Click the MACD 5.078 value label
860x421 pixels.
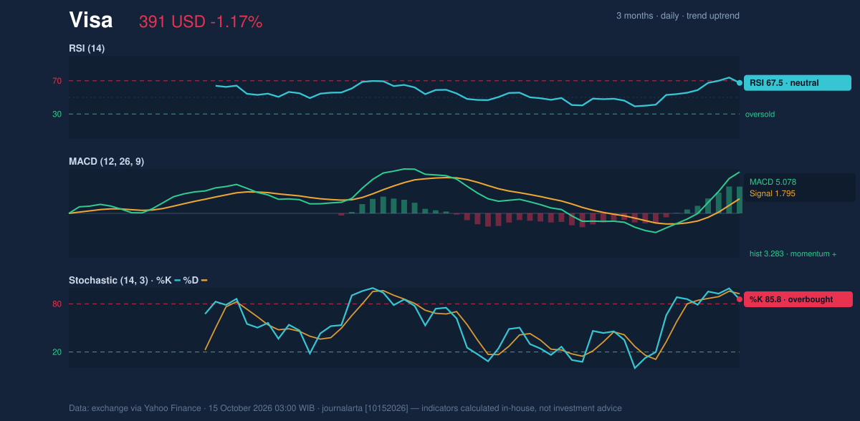point(773,182)
